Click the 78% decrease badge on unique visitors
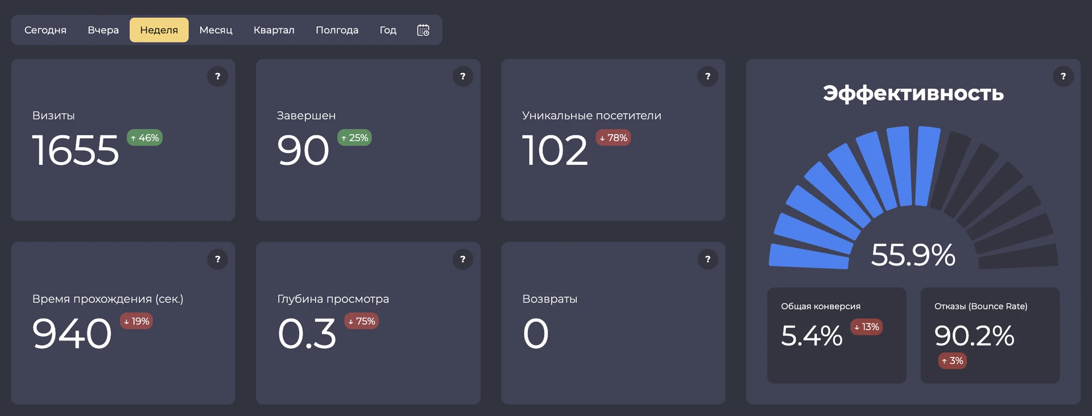 tap(613, 138)
